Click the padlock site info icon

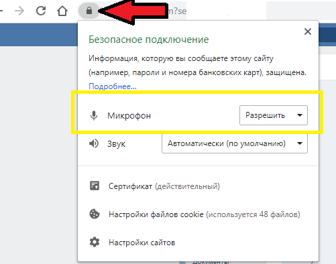point(89,11)
